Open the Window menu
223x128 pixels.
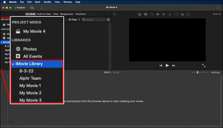68,2
